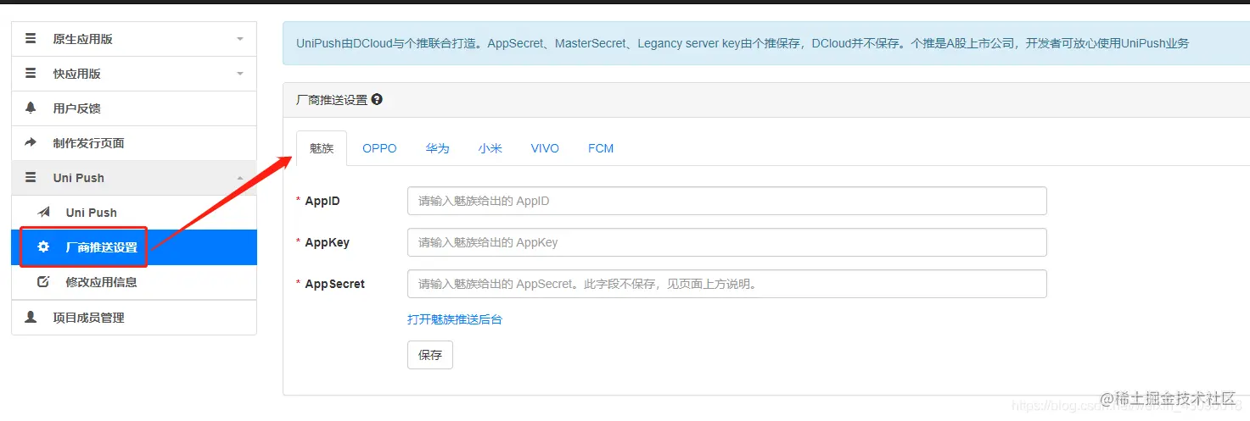Click the person icon next to 项目成员管理
The image size is (1250, 421).
coord(31,317)
